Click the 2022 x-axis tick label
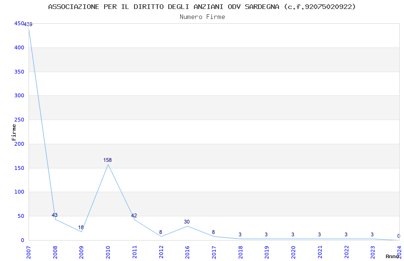This screenshot has width=404, height=261. tap(346, 252)
